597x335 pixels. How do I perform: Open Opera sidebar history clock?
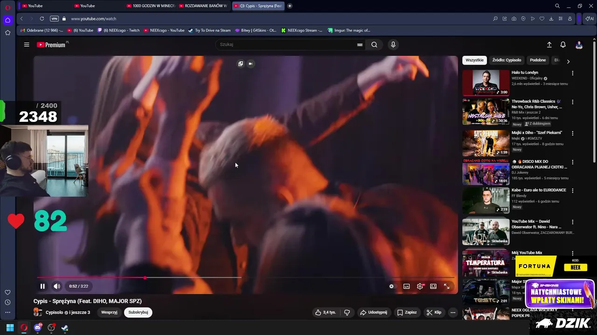point(7,302)
